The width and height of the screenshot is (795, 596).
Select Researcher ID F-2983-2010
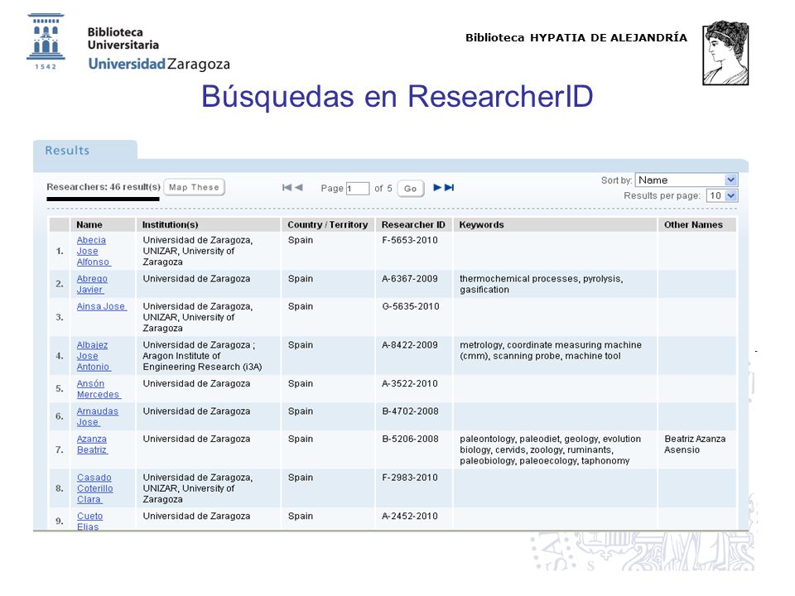click(x=410, y=478)
